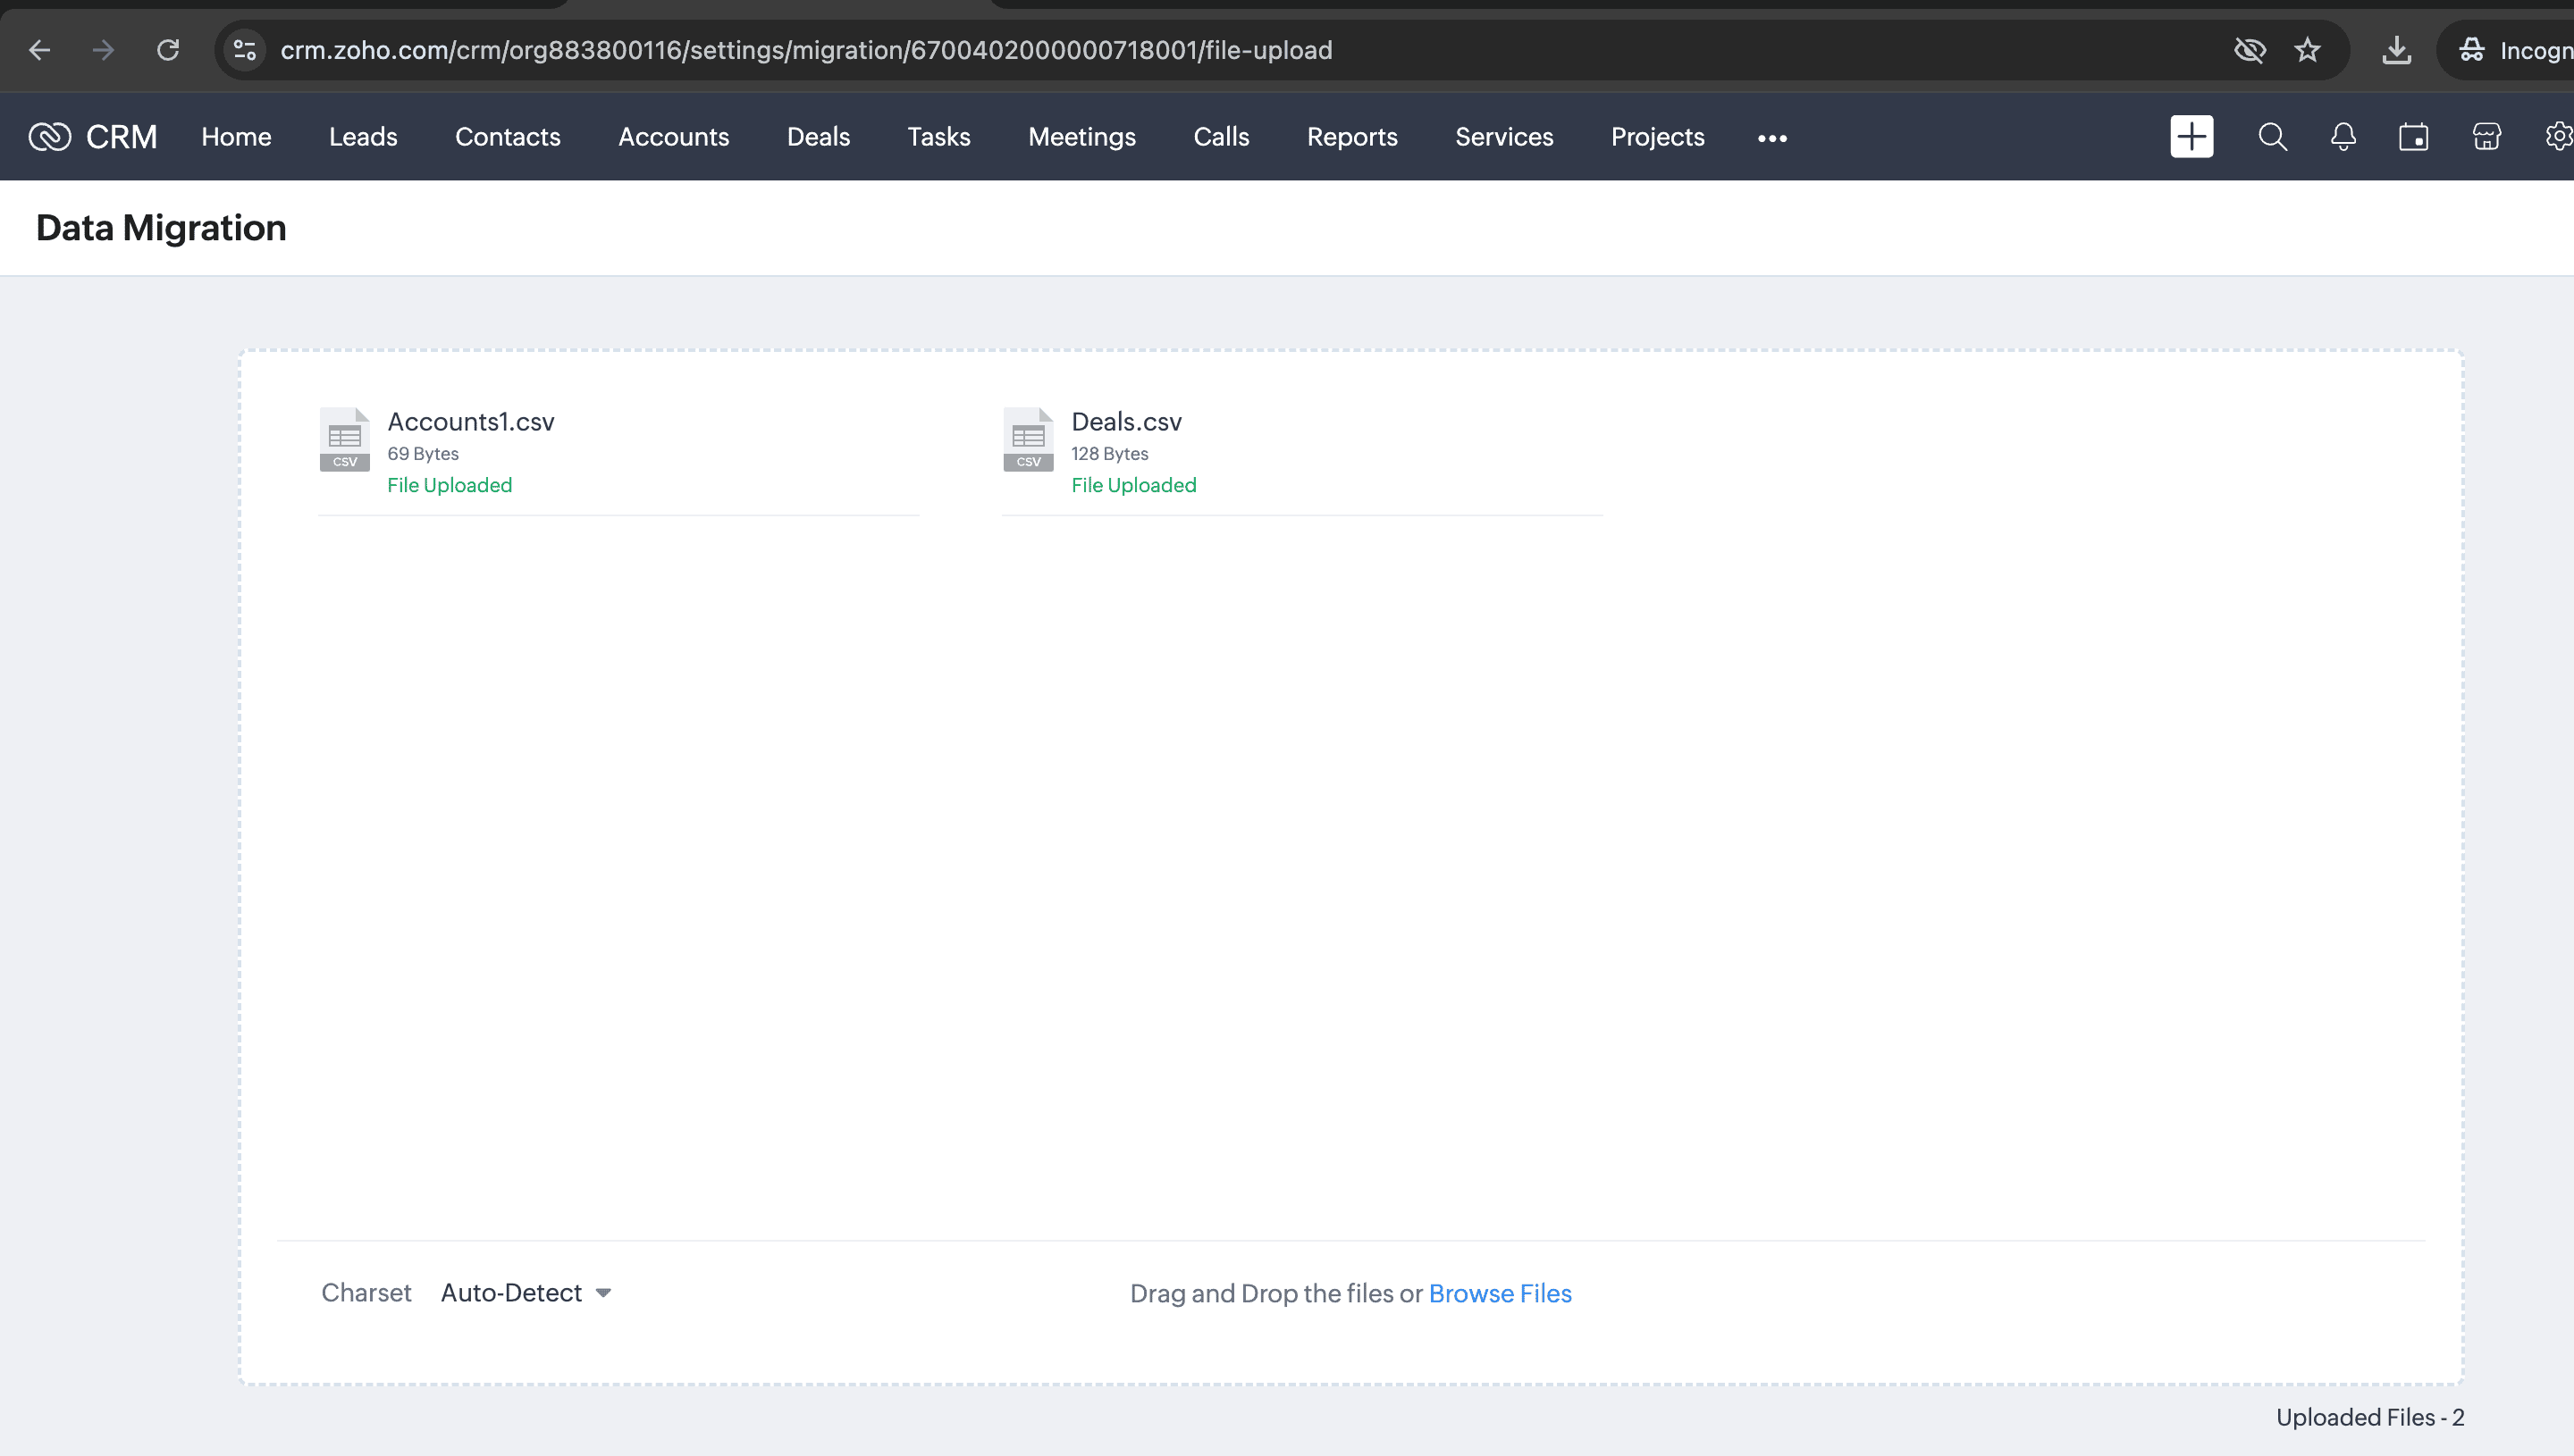The image size is (2574, 1456).
Task: Go to the Leads tab
Action: 363,137
